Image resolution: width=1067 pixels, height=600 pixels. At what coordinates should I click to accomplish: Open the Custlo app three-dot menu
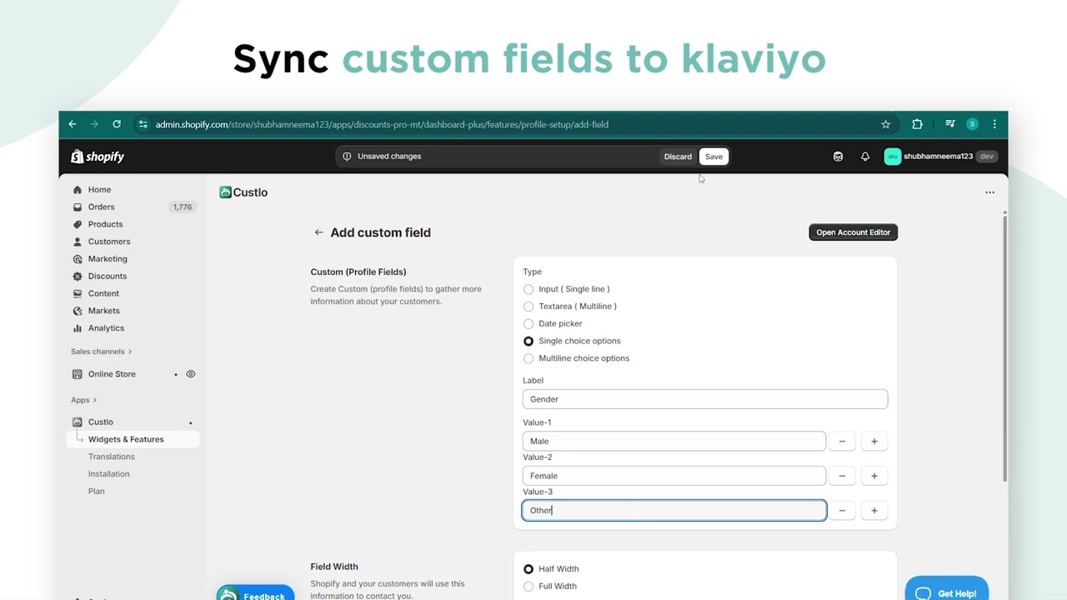point(989,192)
